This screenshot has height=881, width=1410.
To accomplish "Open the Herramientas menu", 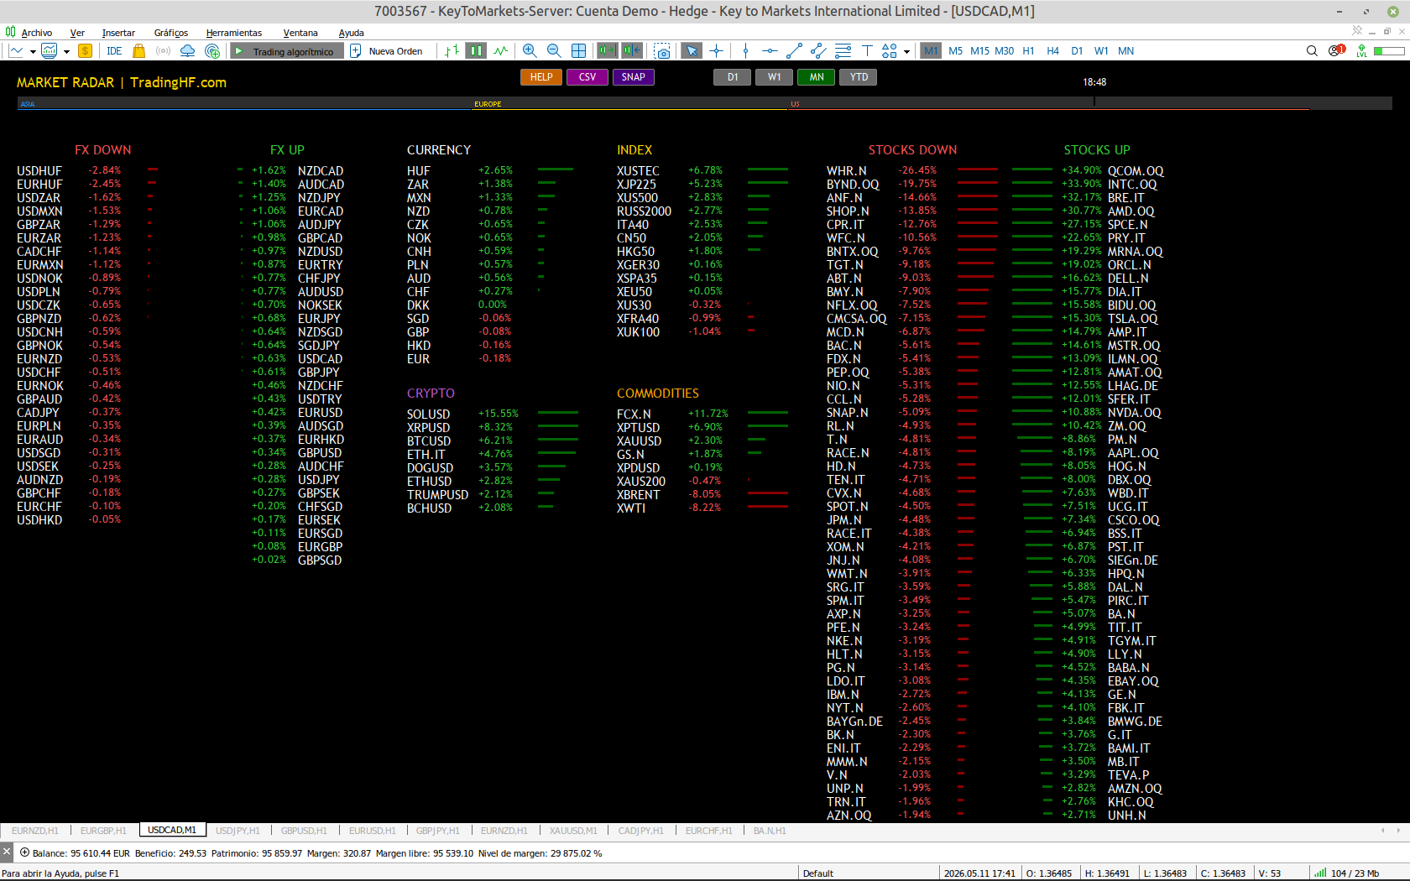I will [x=233, y=33].
